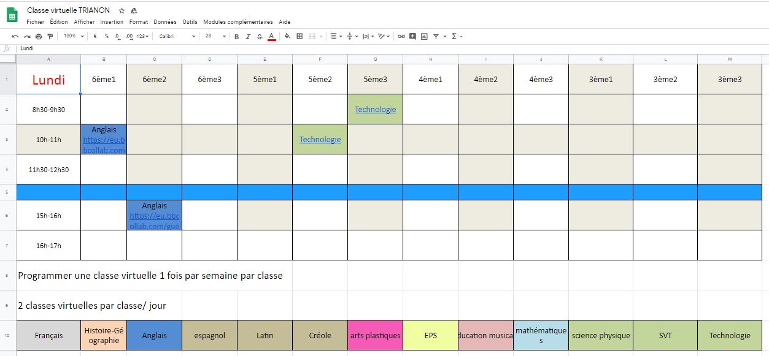Open the font size 28 dropdown

(215, 37)
